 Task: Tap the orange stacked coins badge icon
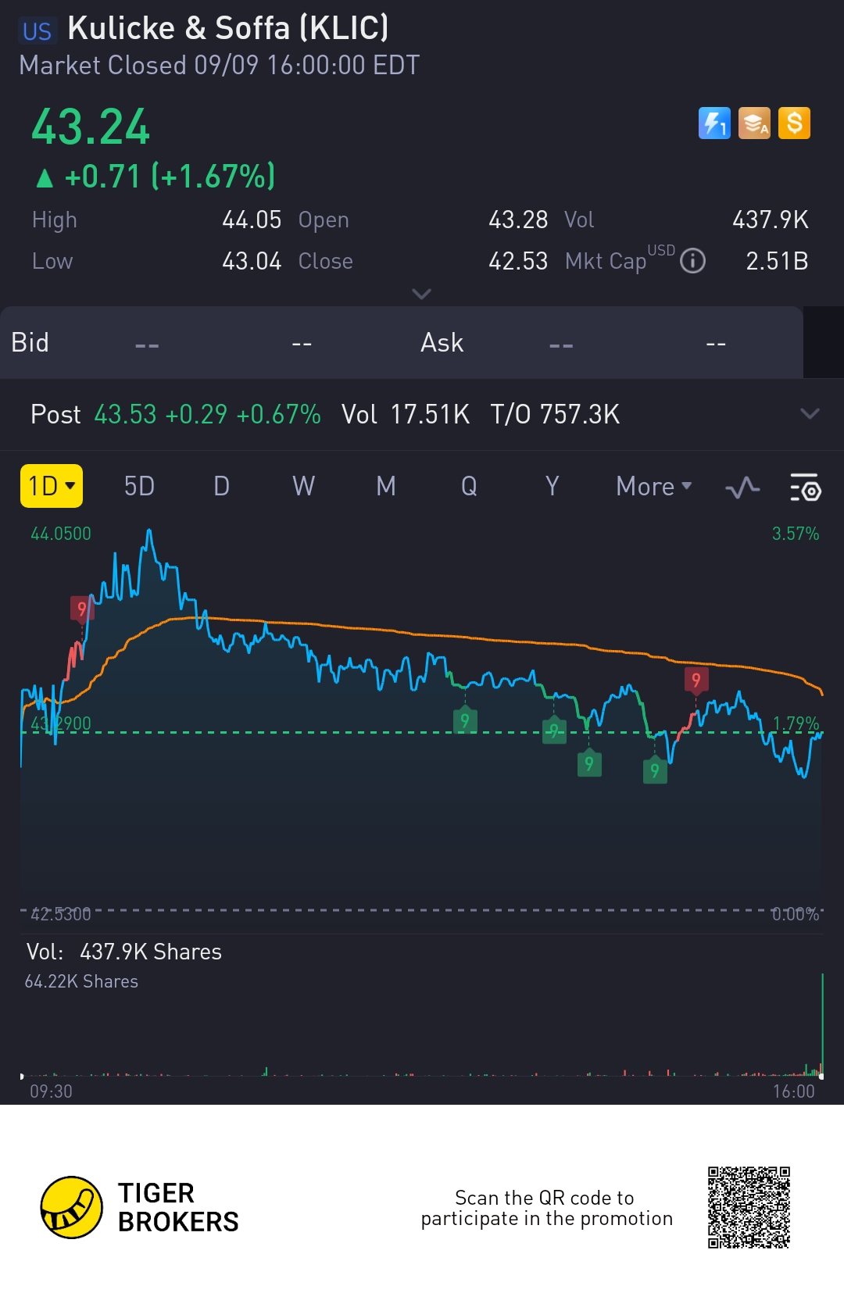(754, 123)
